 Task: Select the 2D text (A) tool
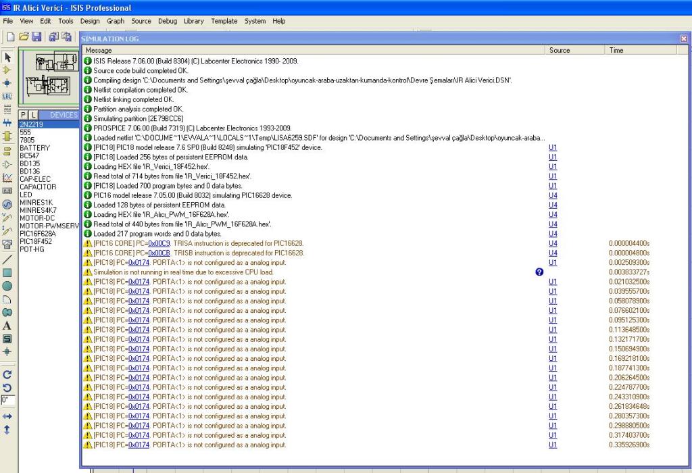(x=7, y=326)
